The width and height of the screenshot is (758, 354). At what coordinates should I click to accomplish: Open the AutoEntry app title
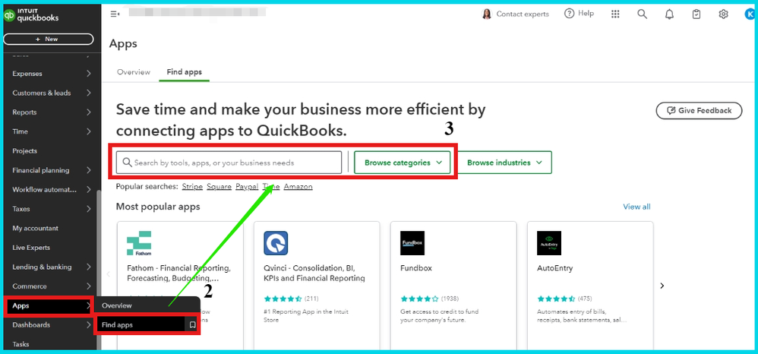pos(555,267)
